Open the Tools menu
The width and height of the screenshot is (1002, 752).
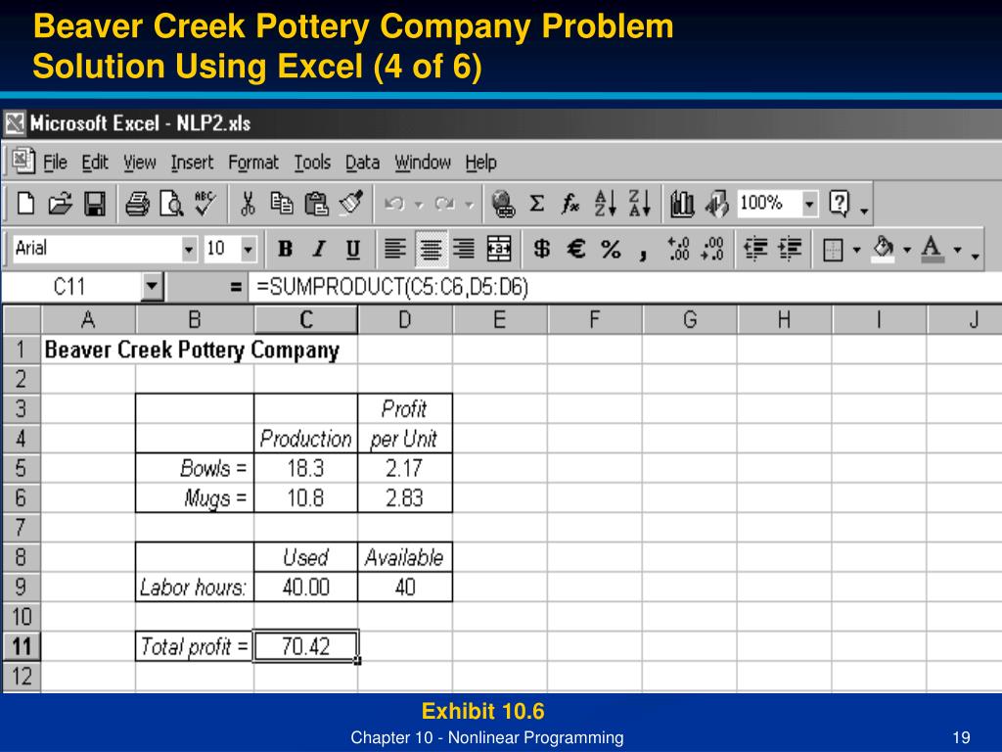coord(312,163)
